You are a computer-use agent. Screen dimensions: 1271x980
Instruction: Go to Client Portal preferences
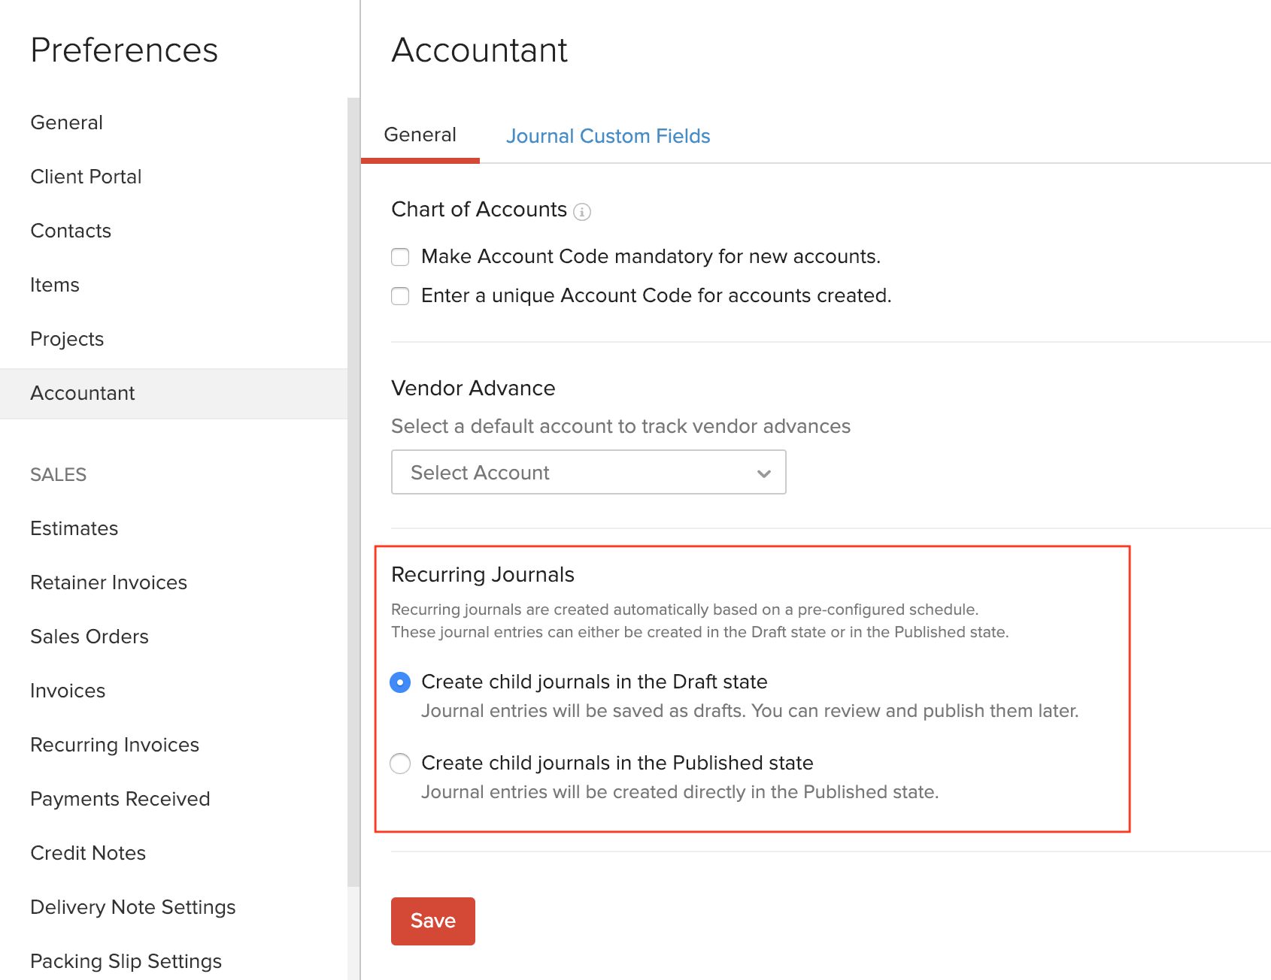pyautogui.click(x=86, y=177)
